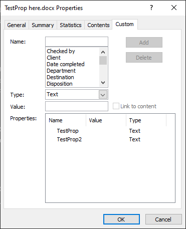The image size is (186, 229).
Task: Switch to the General tab
Action: 17,25
